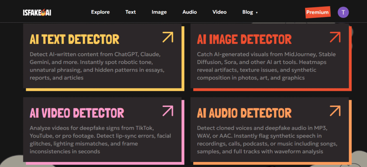Switch to the Video section
367x167 pixels.
coord(219,12)
